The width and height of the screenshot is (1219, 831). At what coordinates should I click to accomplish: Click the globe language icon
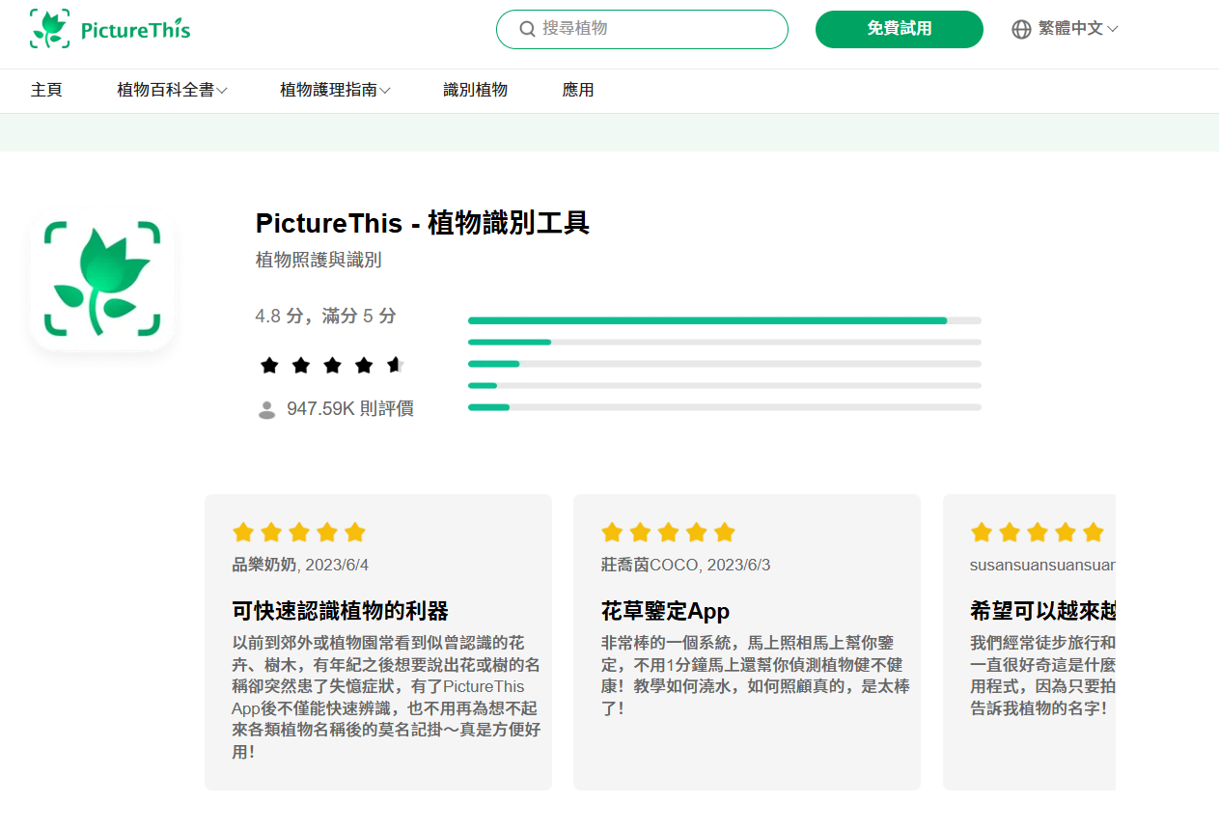1021,29
